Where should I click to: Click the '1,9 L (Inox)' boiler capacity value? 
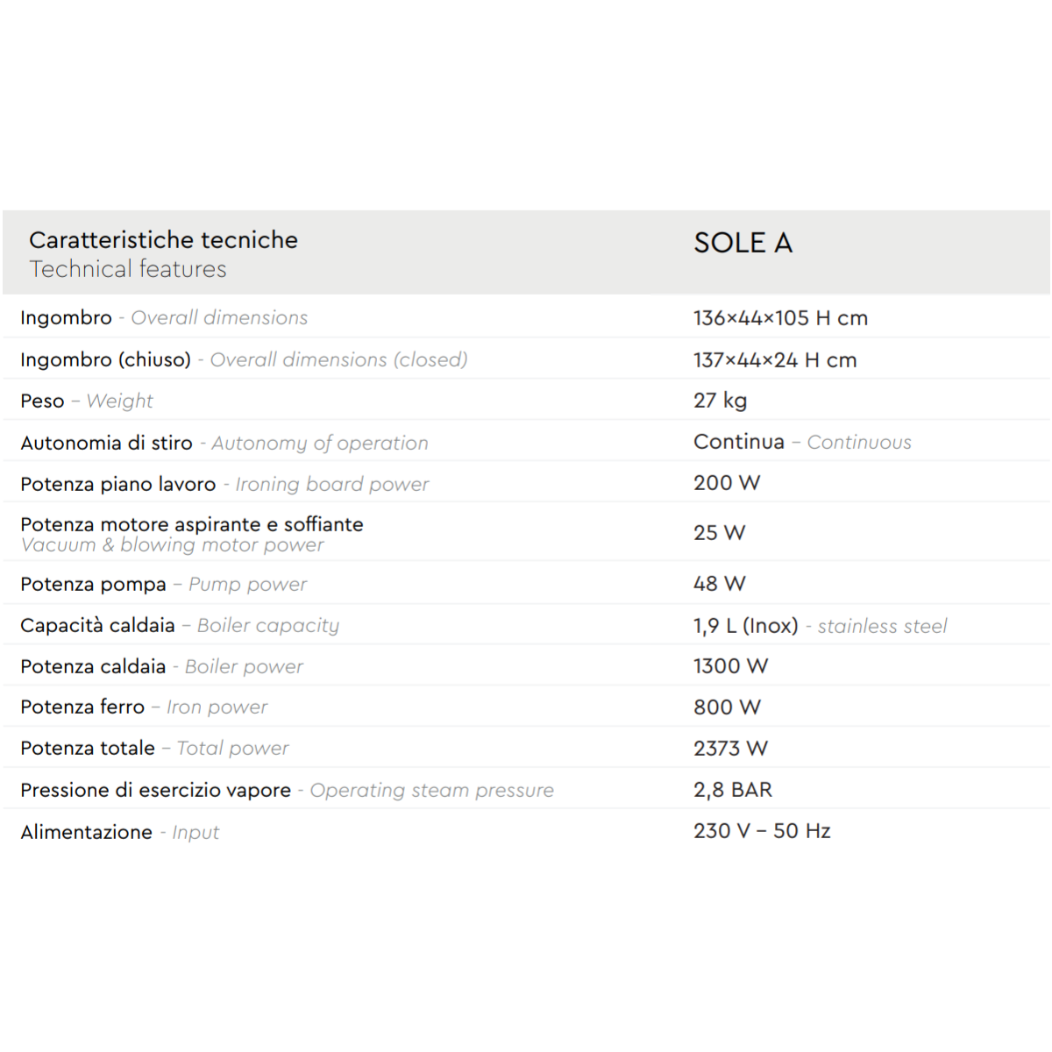click(745, 626)
